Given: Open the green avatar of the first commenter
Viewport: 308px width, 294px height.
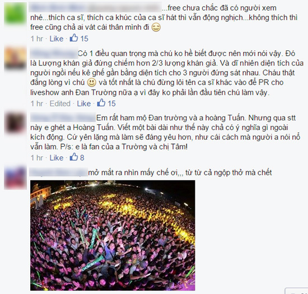Looking at the screenshot, I should tap(15, 13).
